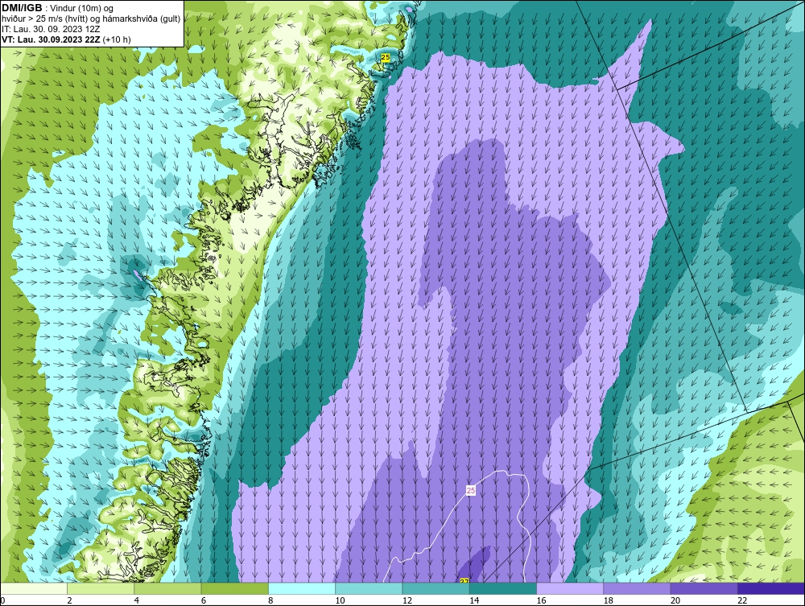Click the '10' value on the color scale
This screenshot has width=805, height=606.
pyautogui.click(x=340, y=600)
